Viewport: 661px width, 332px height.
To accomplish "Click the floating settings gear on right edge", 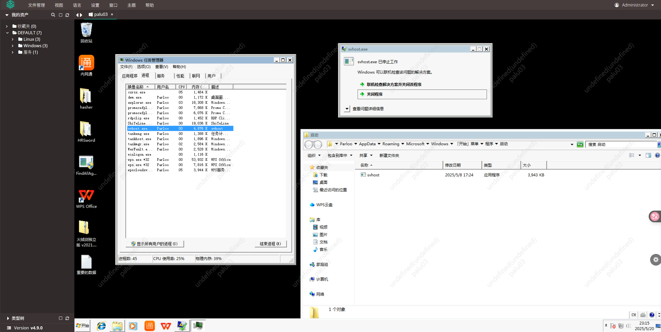I will [656, 259].
